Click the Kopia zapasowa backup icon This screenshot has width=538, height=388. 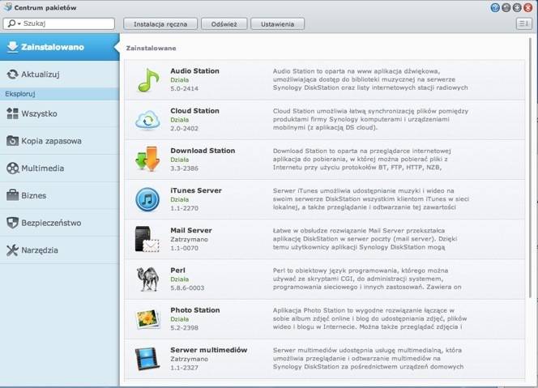point(12,141)
